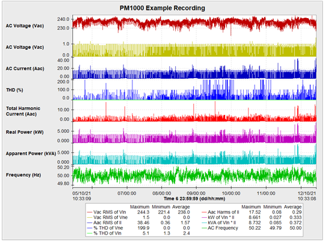Viewport: 325px width, 243px height.
Task: Click average value 50.00 in legend
Action: coord(296,228)
